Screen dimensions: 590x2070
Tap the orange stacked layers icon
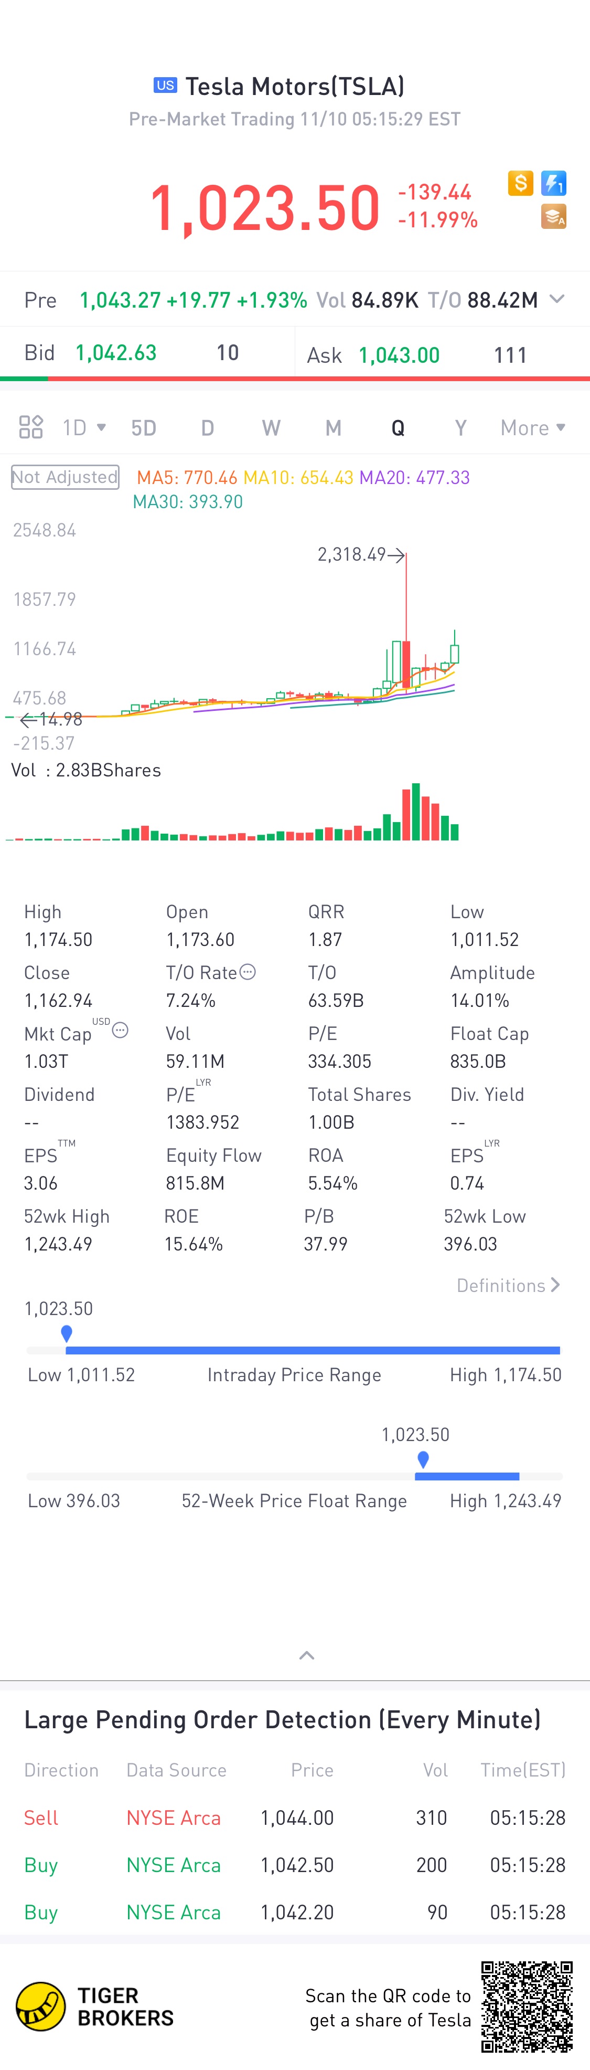click(554, 216)
